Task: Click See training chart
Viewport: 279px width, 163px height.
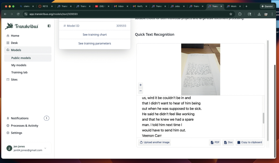Action: pyautogui.click(x=95, y=35)
